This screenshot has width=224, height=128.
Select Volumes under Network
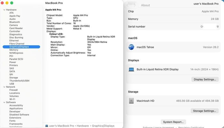point(14,96)
